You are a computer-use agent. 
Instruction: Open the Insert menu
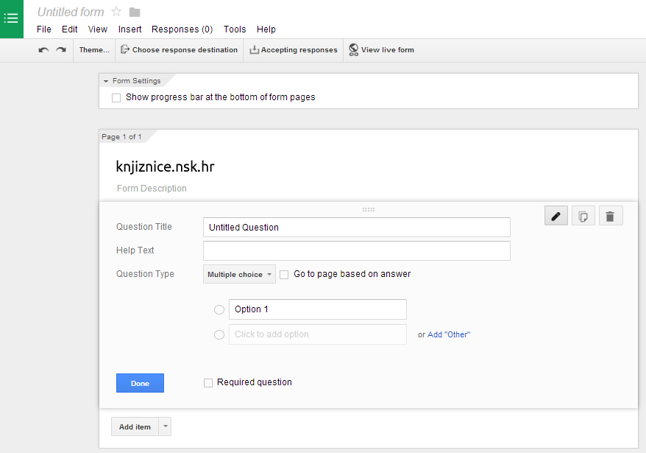tap(129, 29)
